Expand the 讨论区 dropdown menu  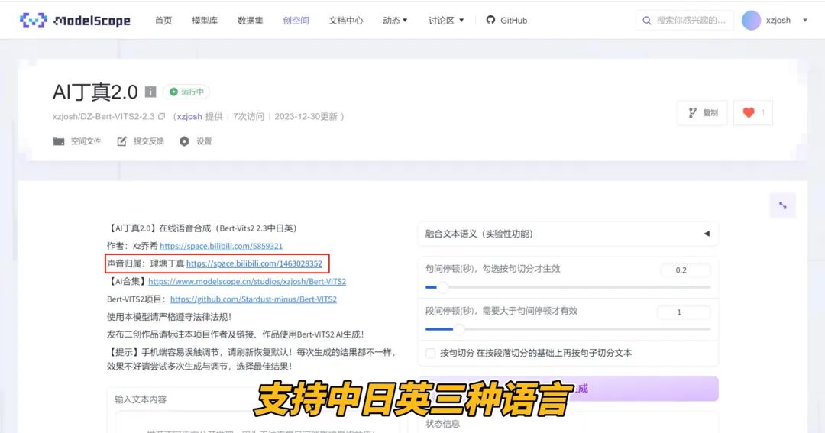click(x=446, y=21)
